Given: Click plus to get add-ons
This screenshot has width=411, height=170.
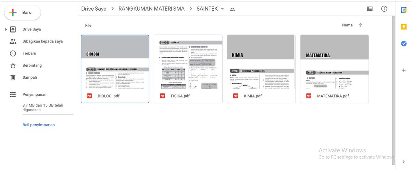Looking at the screenshot, I should pos(403,70).
